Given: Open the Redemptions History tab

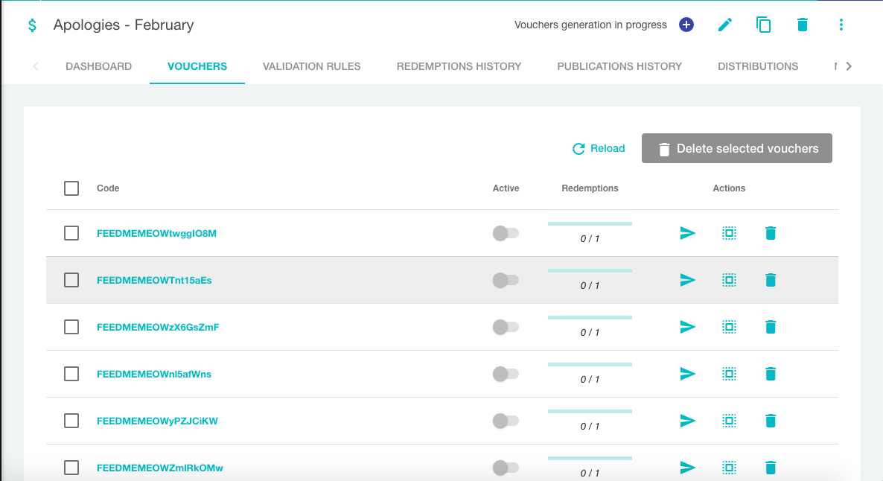Looking at the screenshot, I should pos(459,66).
